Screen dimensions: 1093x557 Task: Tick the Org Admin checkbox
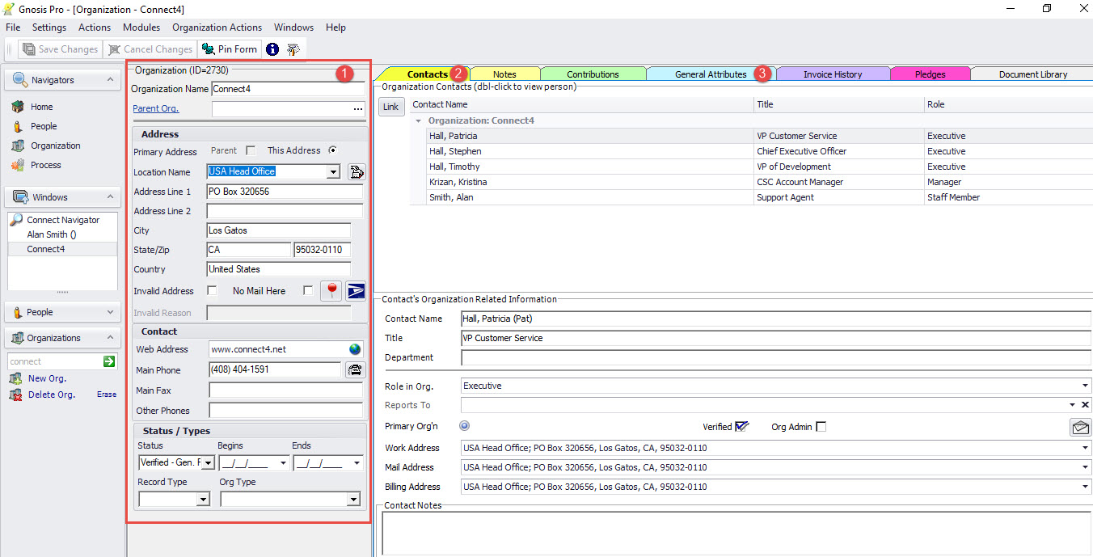click(x=821, y=427)
